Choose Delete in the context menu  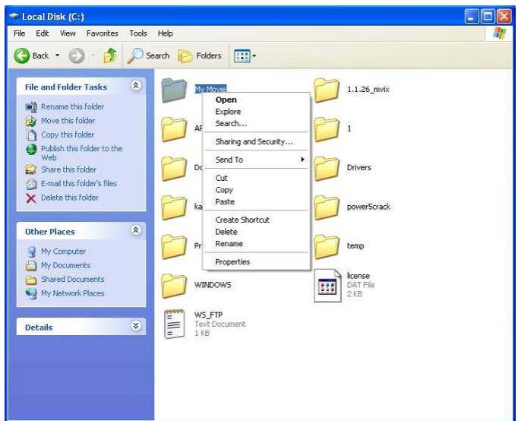(x=257, y=232)
